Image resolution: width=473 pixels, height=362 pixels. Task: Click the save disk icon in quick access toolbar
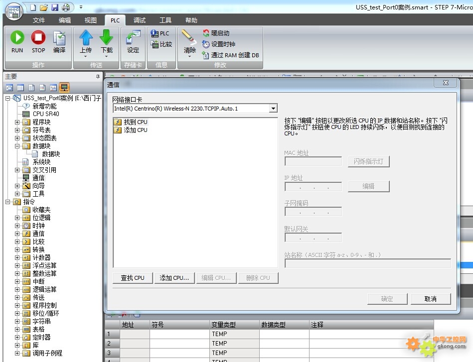point(55,7)
